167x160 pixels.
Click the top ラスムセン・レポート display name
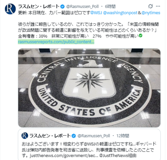39,6
